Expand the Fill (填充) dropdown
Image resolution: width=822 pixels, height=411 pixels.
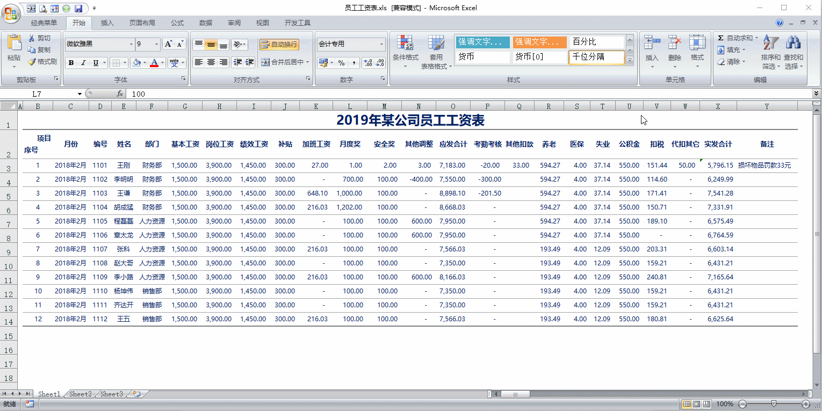click(744, 50)
